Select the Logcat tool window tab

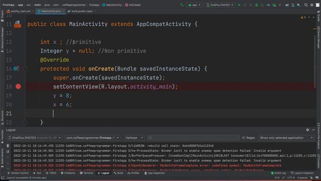(x=103, y=173)
